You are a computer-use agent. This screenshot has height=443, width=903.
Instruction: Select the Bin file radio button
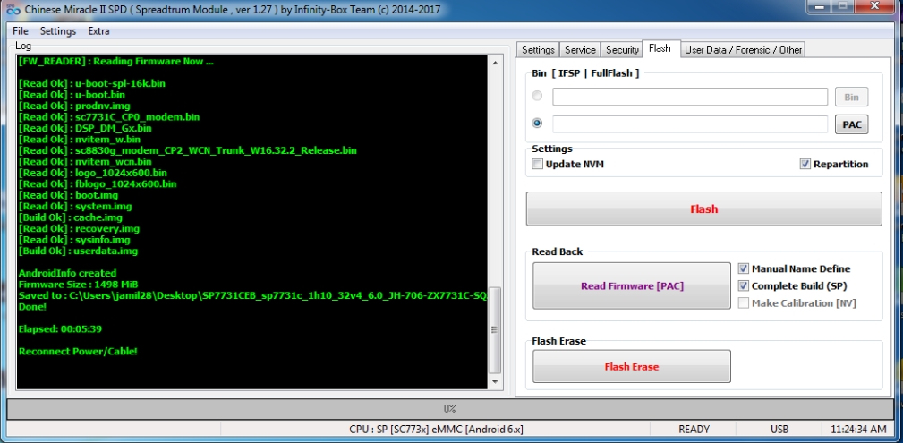point(537,96)
